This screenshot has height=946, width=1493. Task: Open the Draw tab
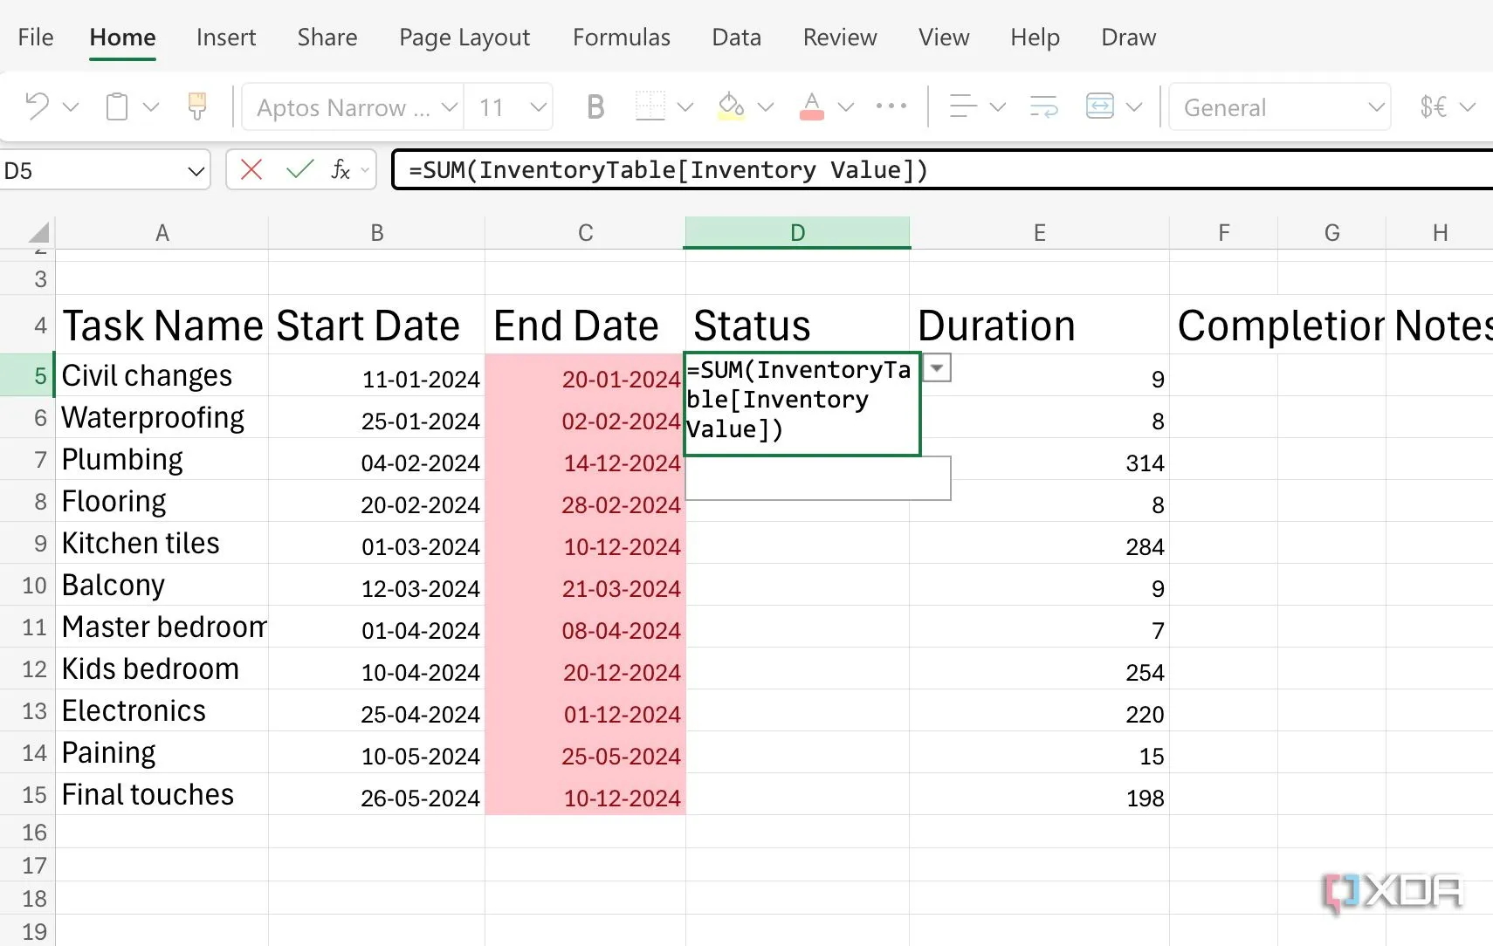tap(1129, 38)
